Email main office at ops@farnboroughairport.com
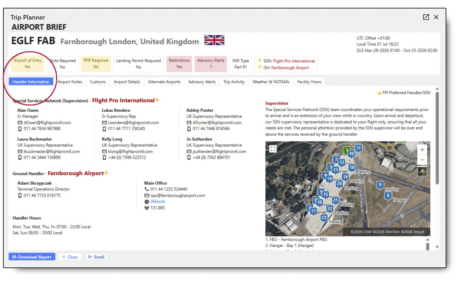Screen dimensions: 465x281 [178, 195]
